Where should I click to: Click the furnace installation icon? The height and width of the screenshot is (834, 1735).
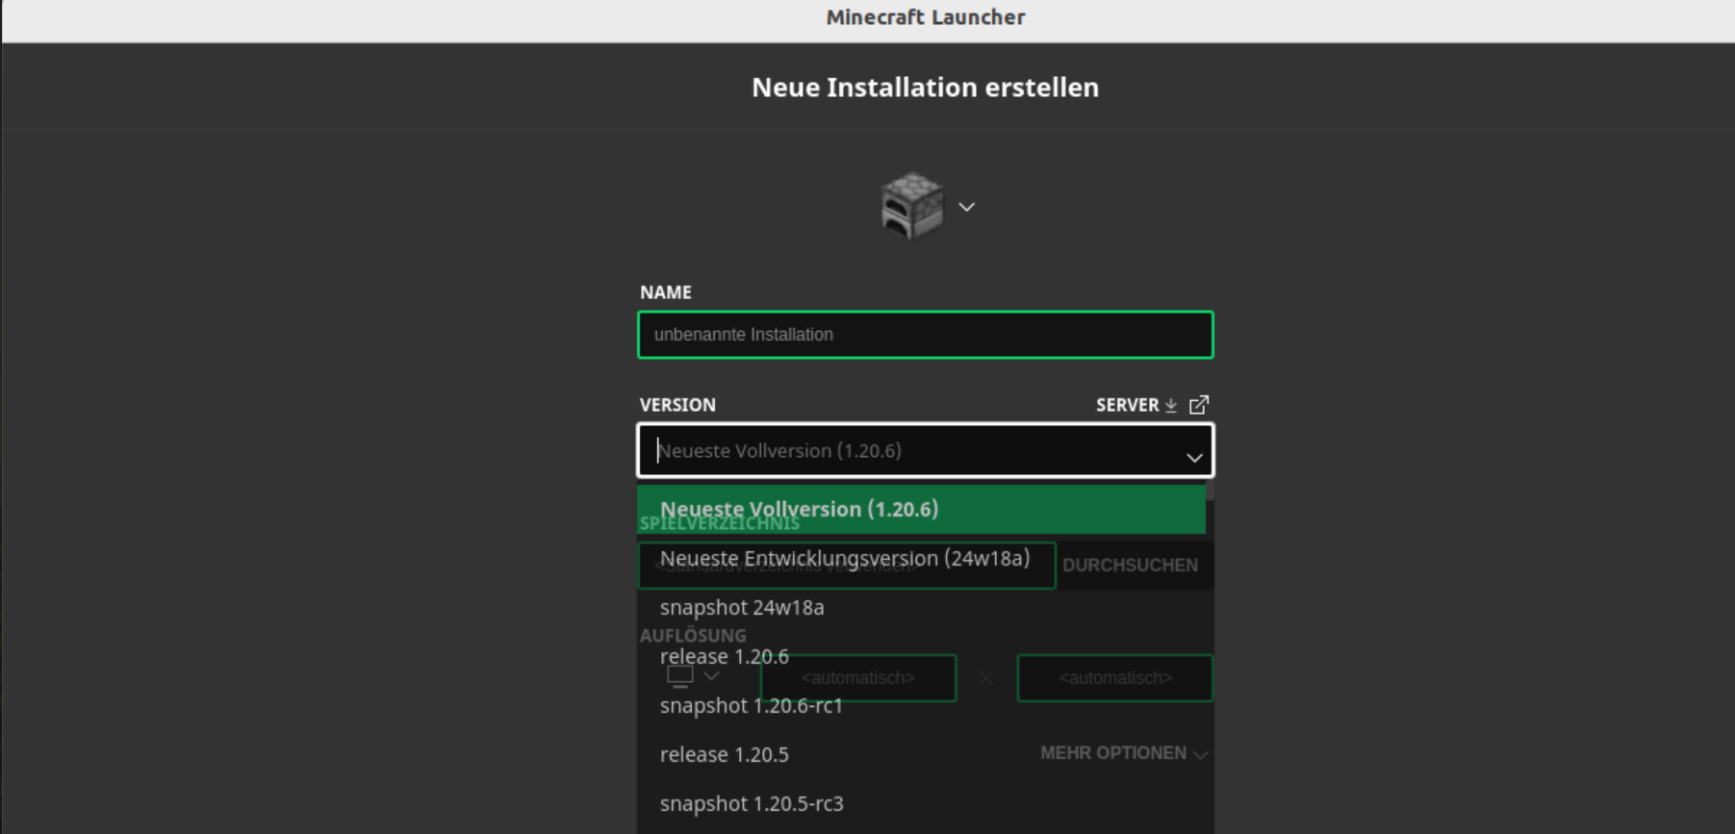pyautogui.click(x=912, y=206)
